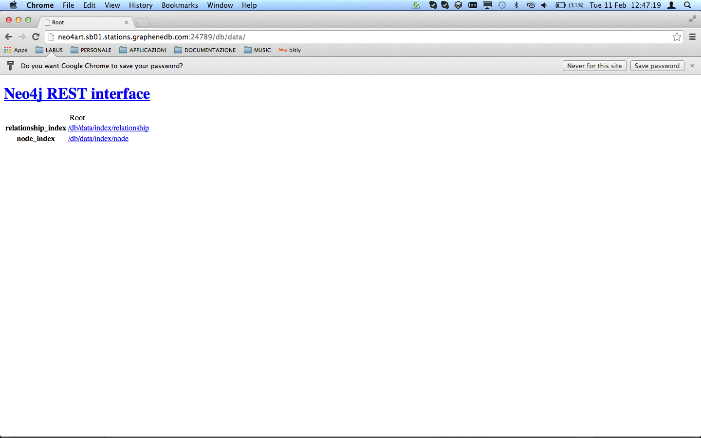Open the /db/data/index/relationship link
Viewport: 701px width, 438px height.
click(x=109, y=128)
